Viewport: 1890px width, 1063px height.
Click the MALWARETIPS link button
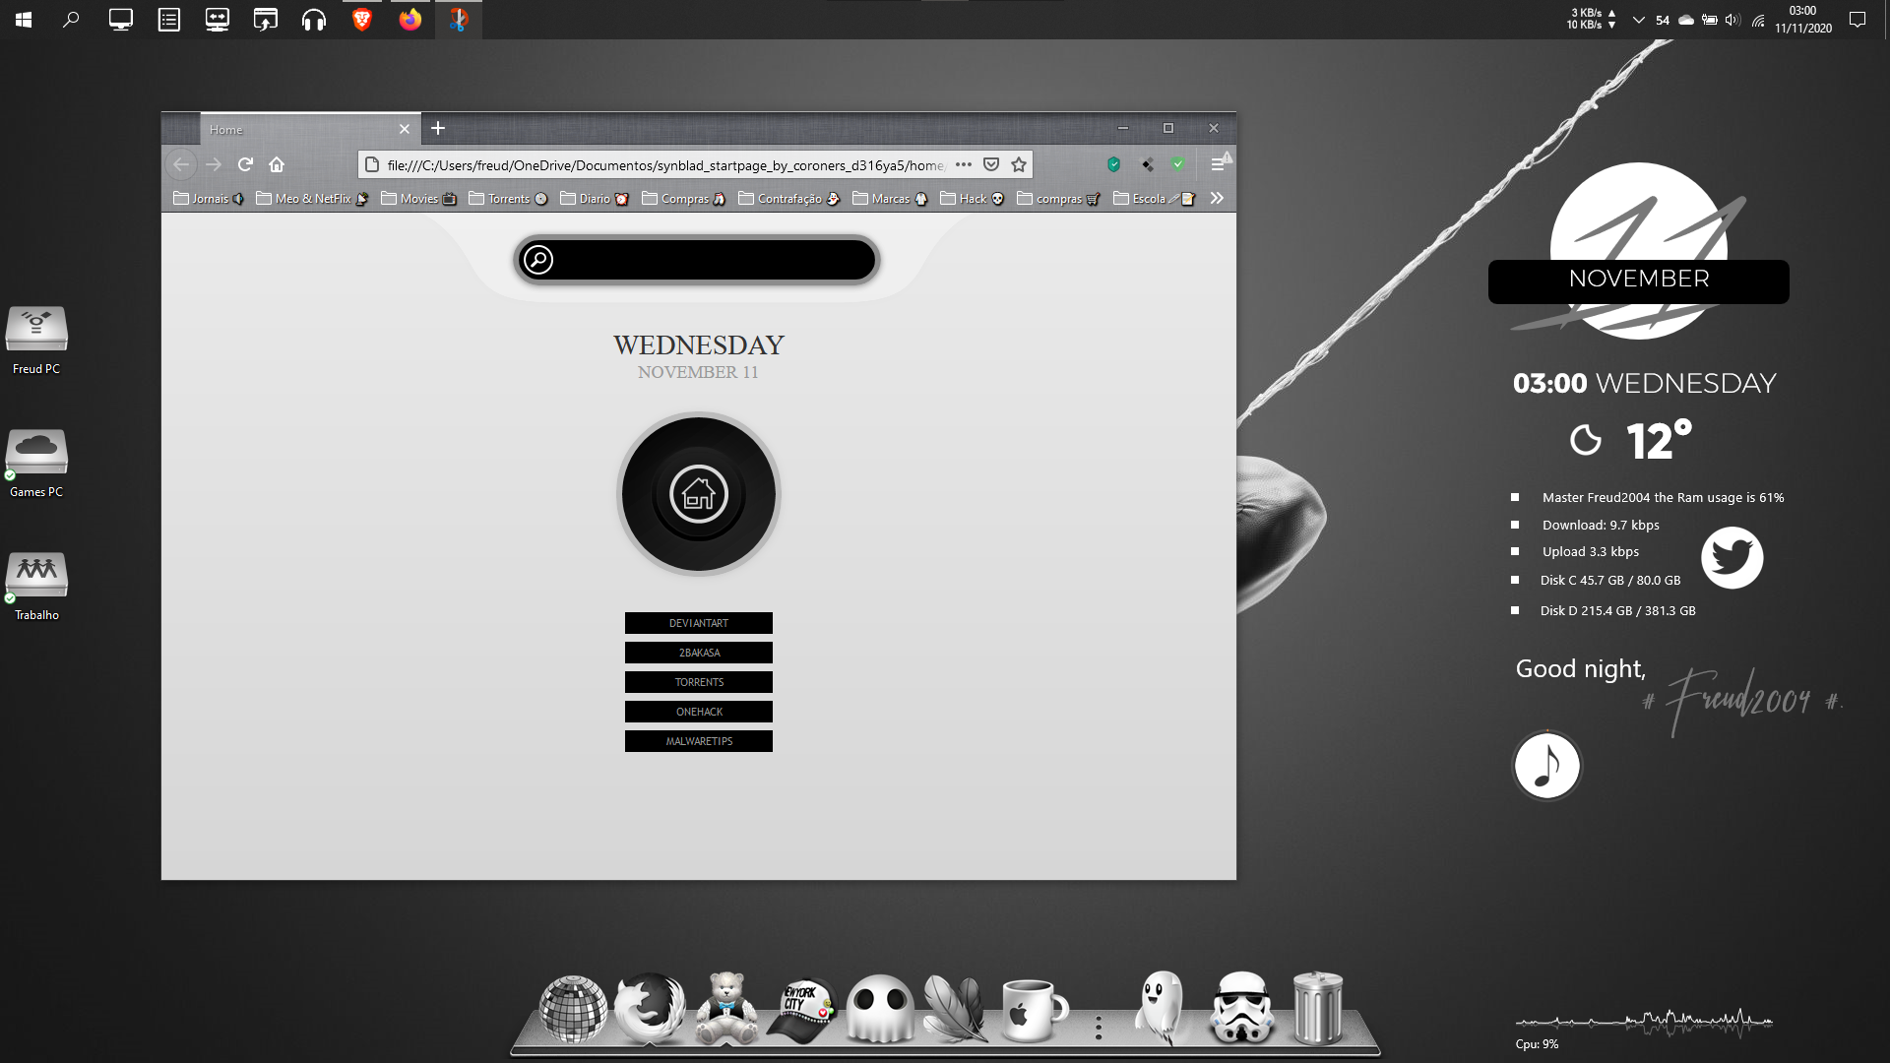699,741
